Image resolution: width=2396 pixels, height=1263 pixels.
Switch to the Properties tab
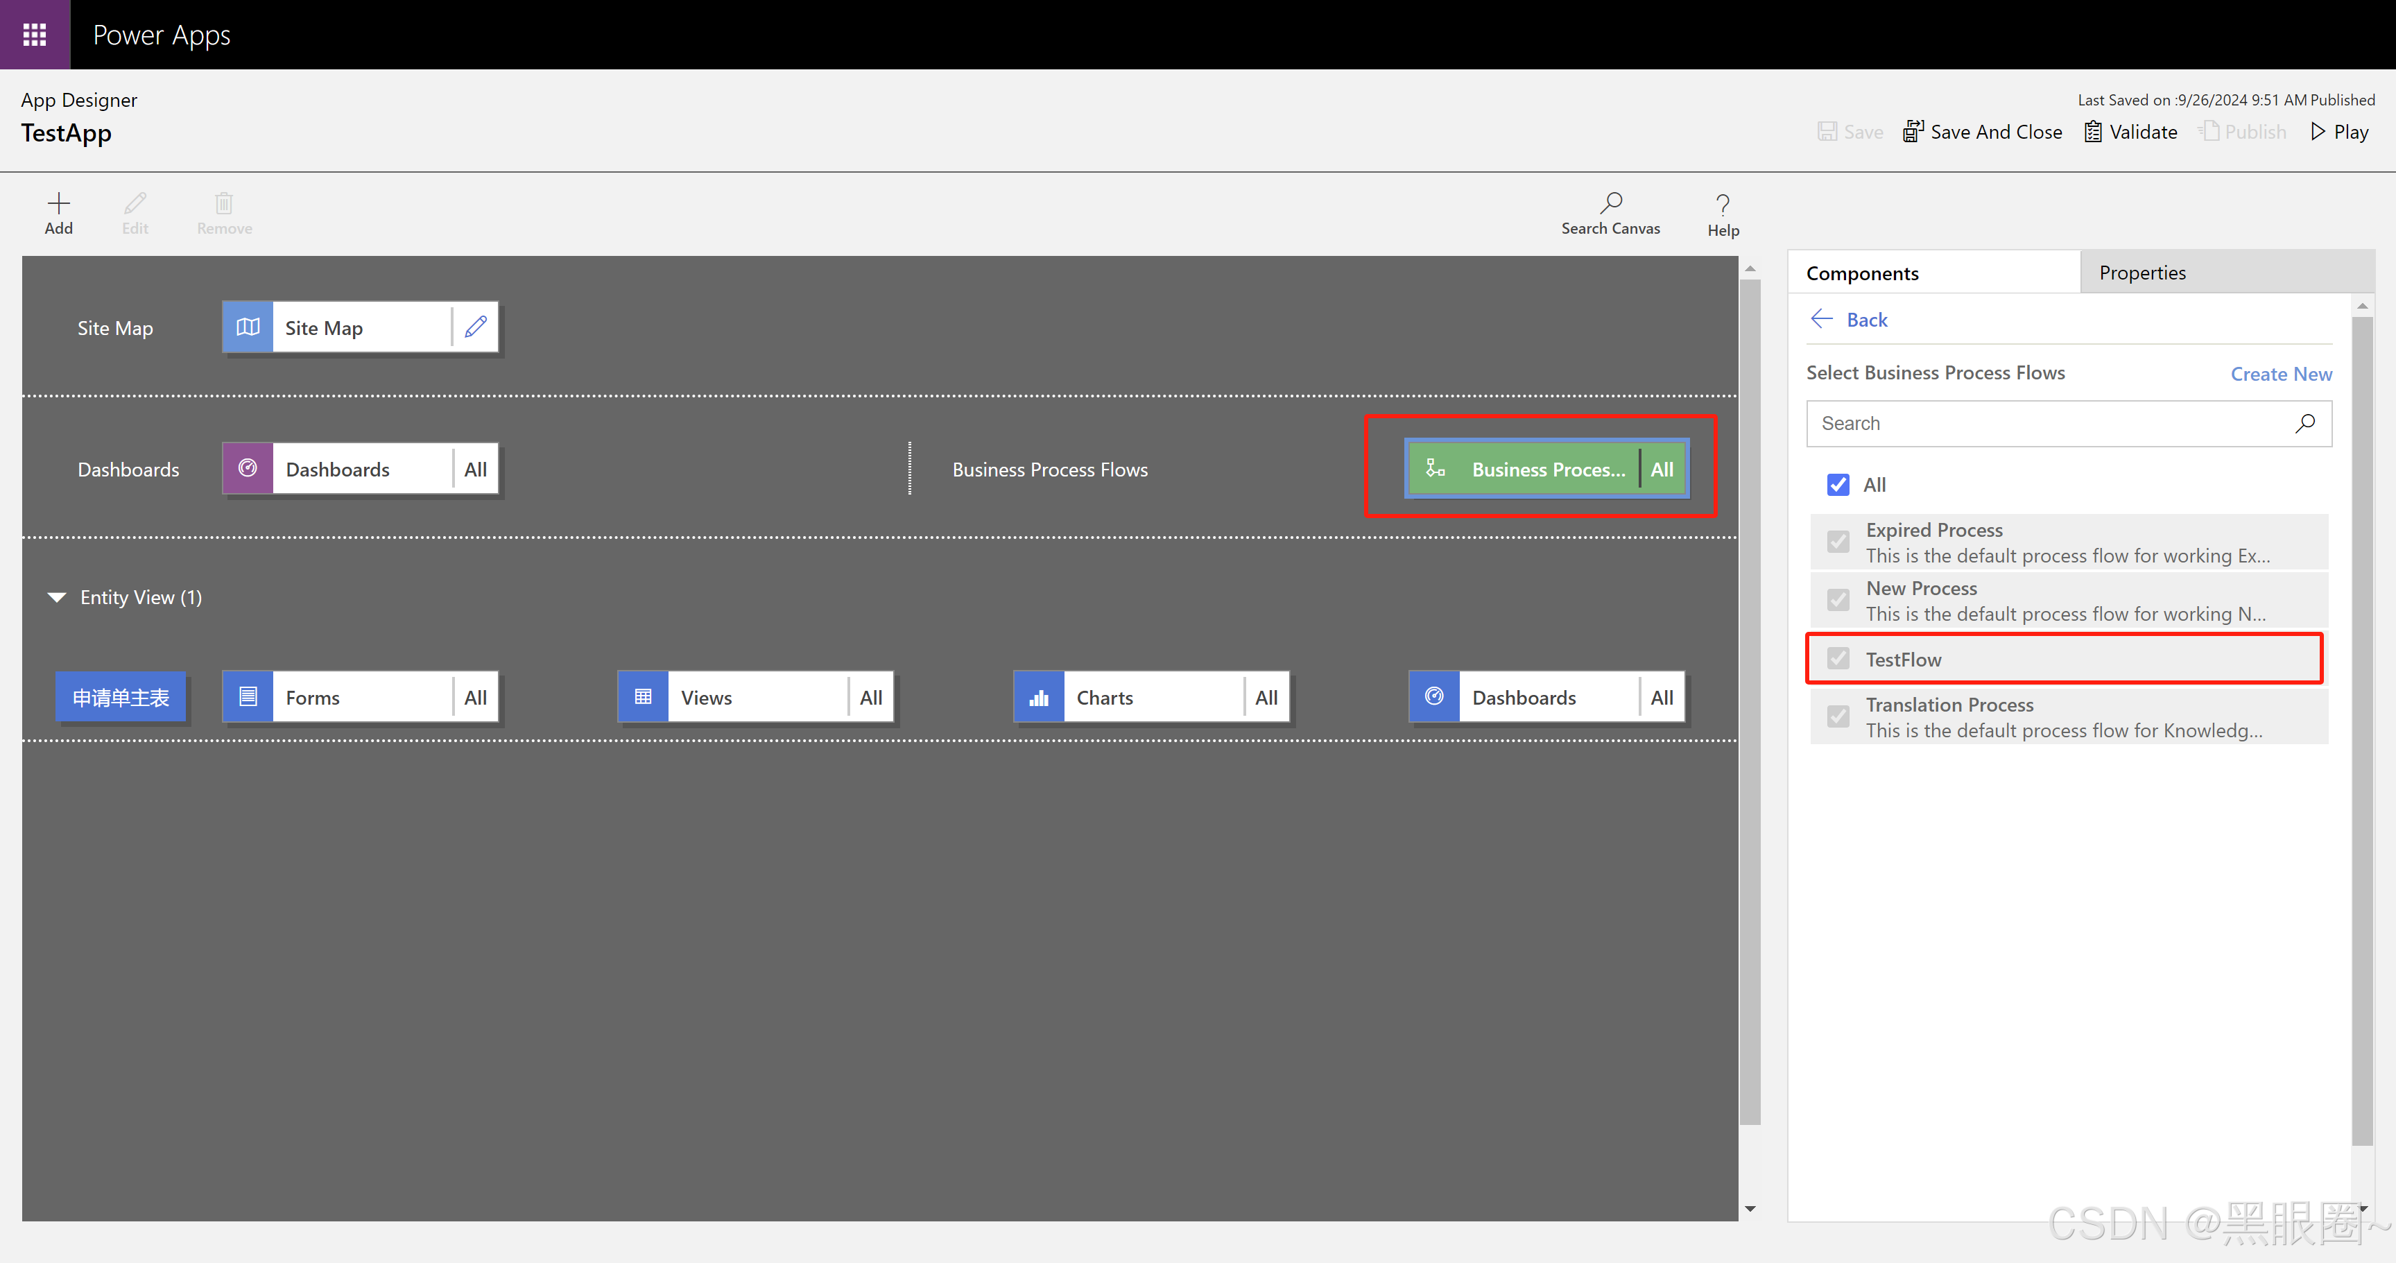pos(2143,272)
